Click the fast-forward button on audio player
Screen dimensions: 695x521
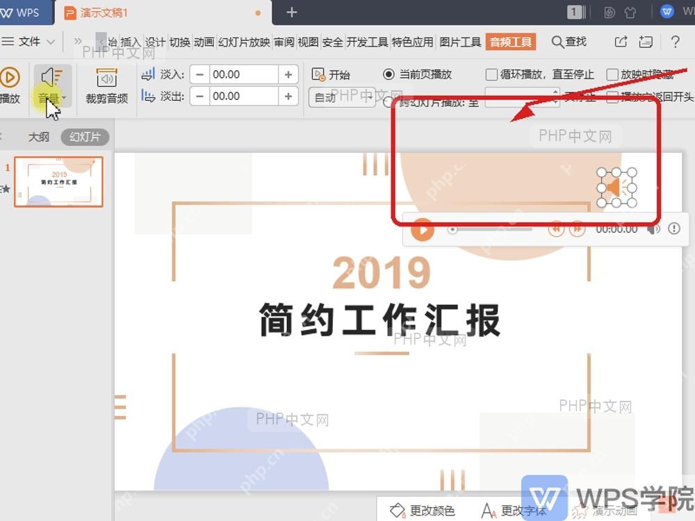click(577, 229)
